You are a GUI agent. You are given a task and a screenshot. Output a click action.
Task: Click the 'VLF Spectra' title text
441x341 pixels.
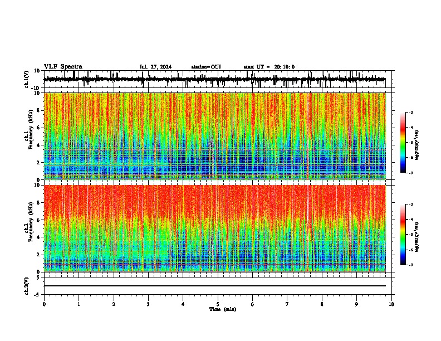pyautogui.click(x=63, y=67)
